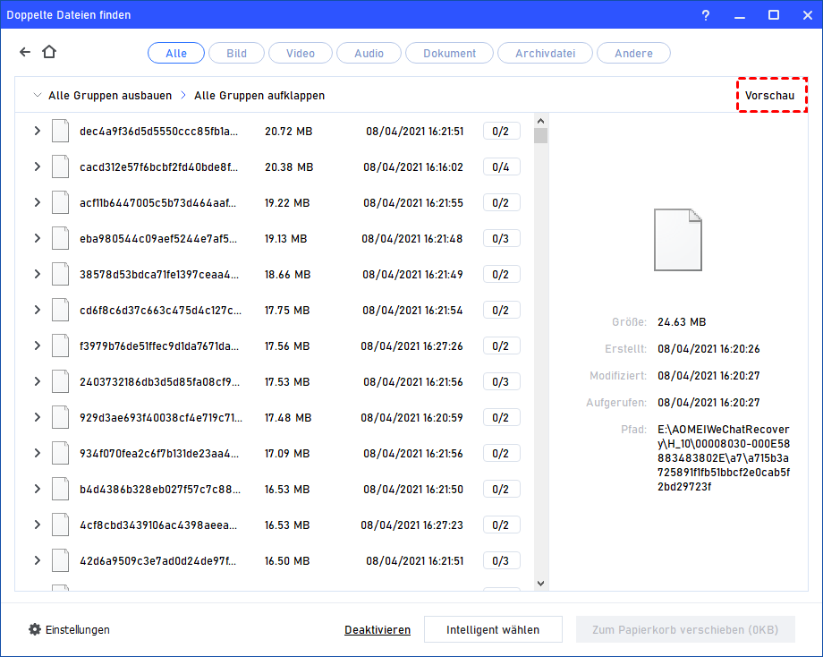Switch to the Video filter tab
The width and height of the screenshot is (823, 657).
301,53
